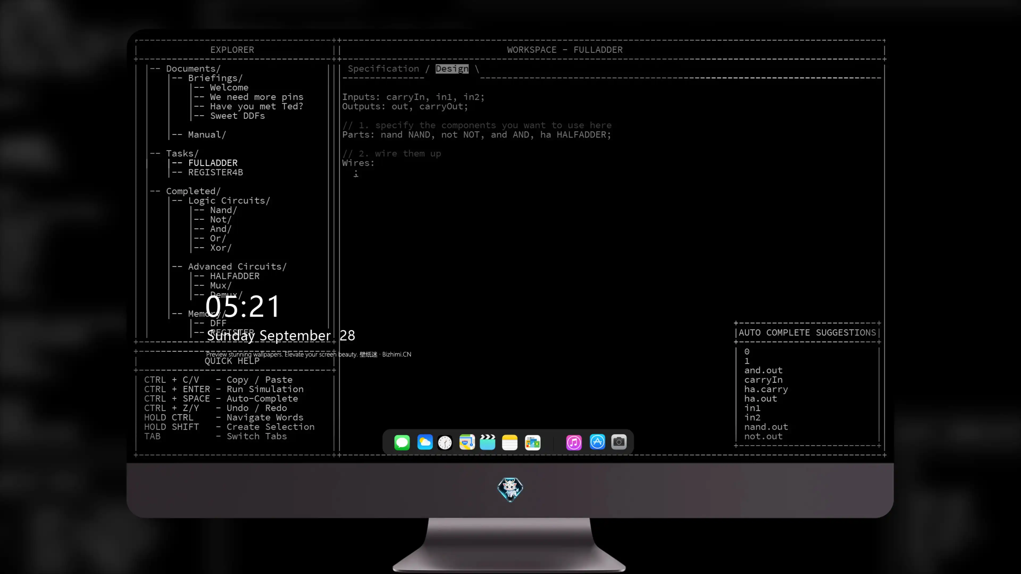Select the FULLADDER task

(x=213, y=163)
